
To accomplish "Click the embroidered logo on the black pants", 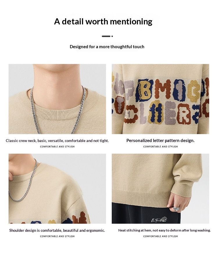I will 159,219.
